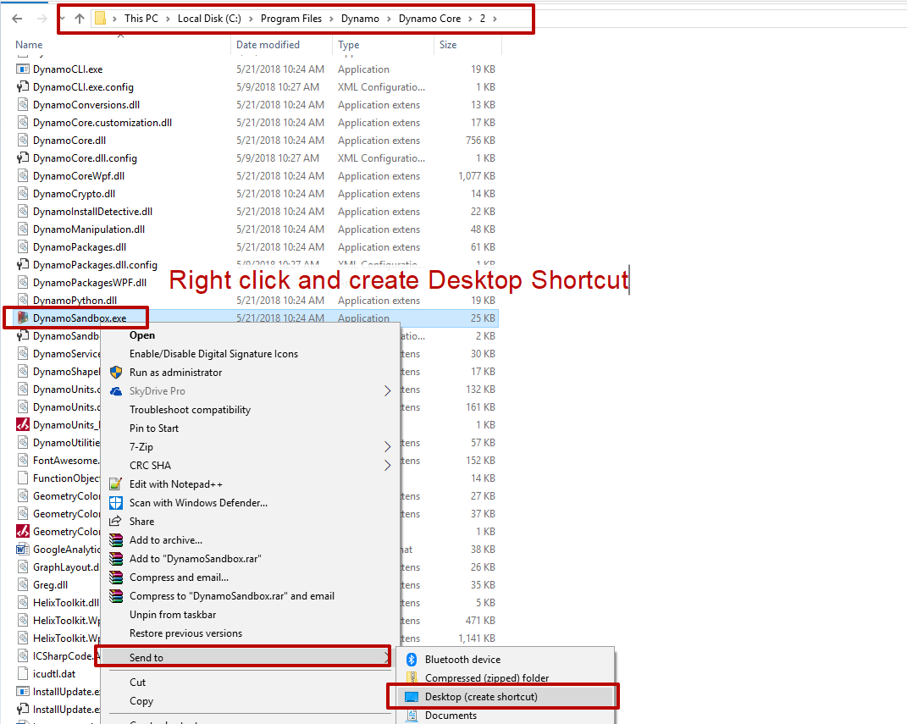Choose Cut from context menu
The image size is (907, 724).
[138, 683]
